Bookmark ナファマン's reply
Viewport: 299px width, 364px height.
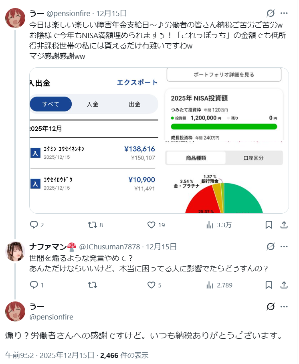(269, 285)
